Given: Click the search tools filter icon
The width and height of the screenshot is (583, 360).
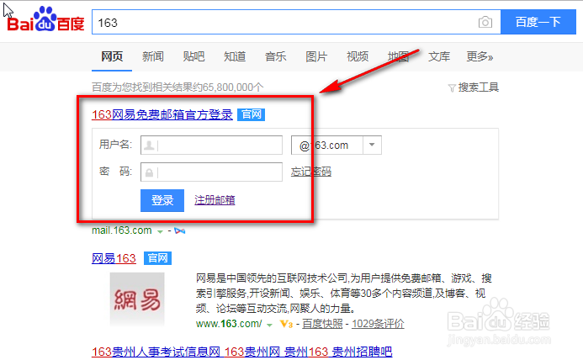Looking at the screenshot, I should pyautogui.click(x=452, y=88).
